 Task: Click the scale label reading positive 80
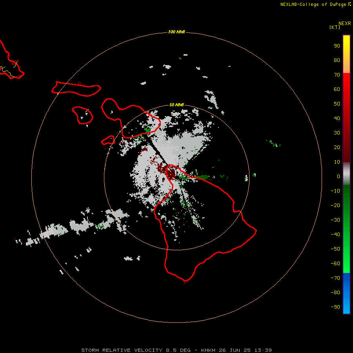[337, 60]
